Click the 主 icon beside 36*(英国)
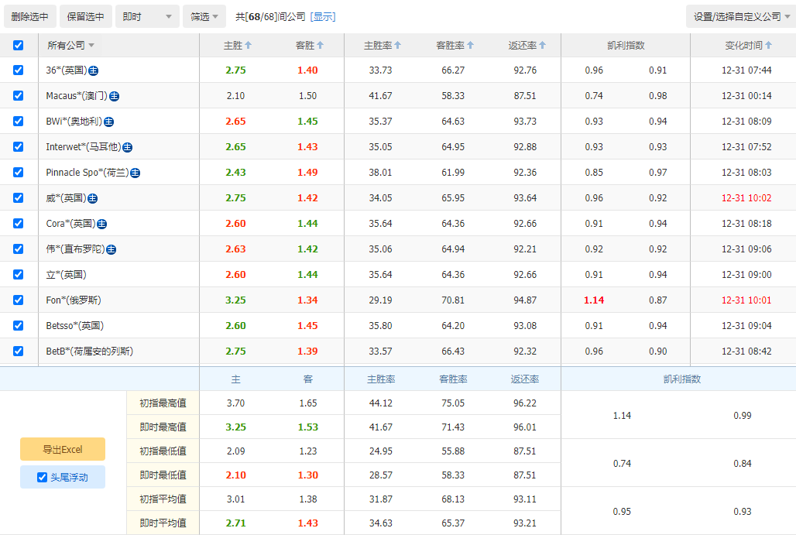 (x=94, y=70)
